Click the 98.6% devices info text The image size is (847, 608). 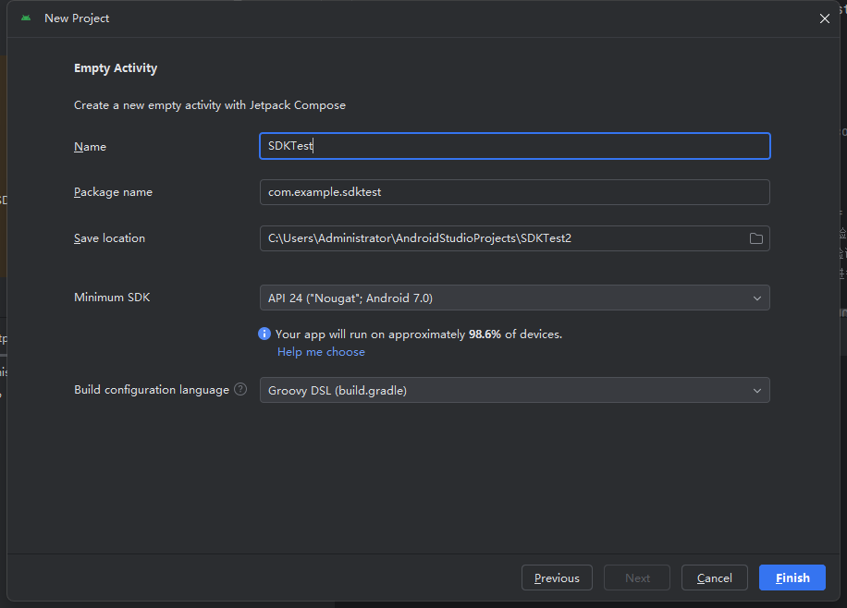(x=419, y=334)
